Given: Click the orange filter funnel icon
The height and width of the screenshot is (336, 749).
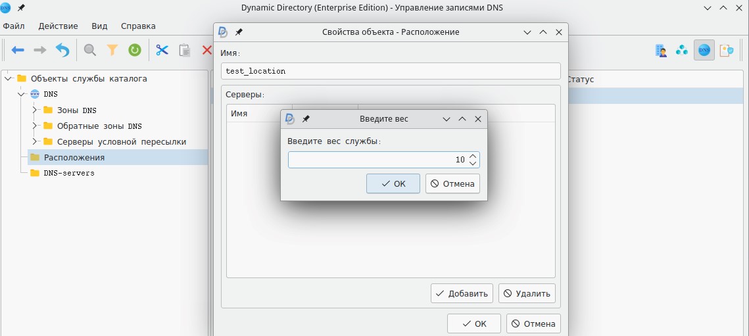Looking at the screenshot, I should pos(112,50).
